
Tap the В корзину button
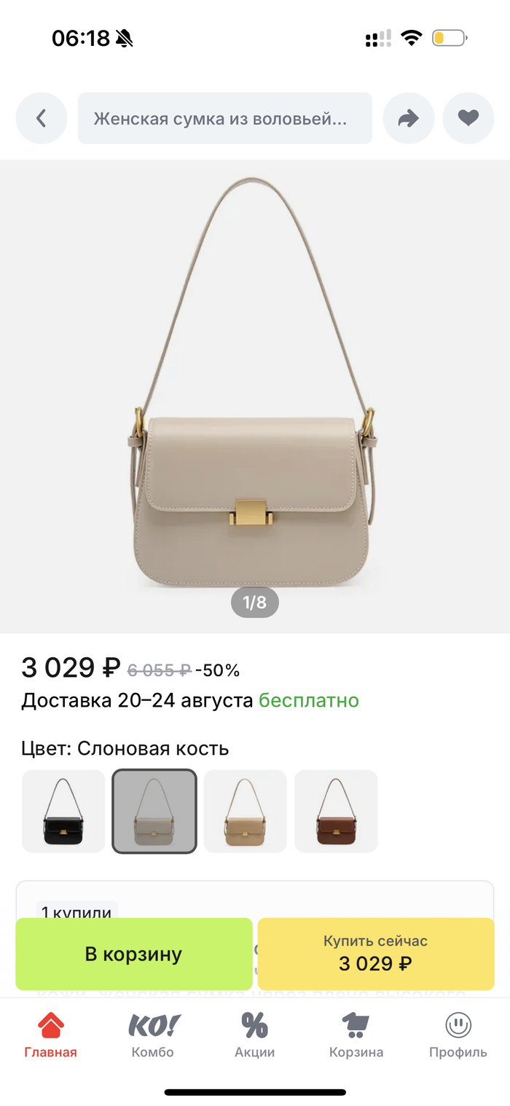click(134, 954)
